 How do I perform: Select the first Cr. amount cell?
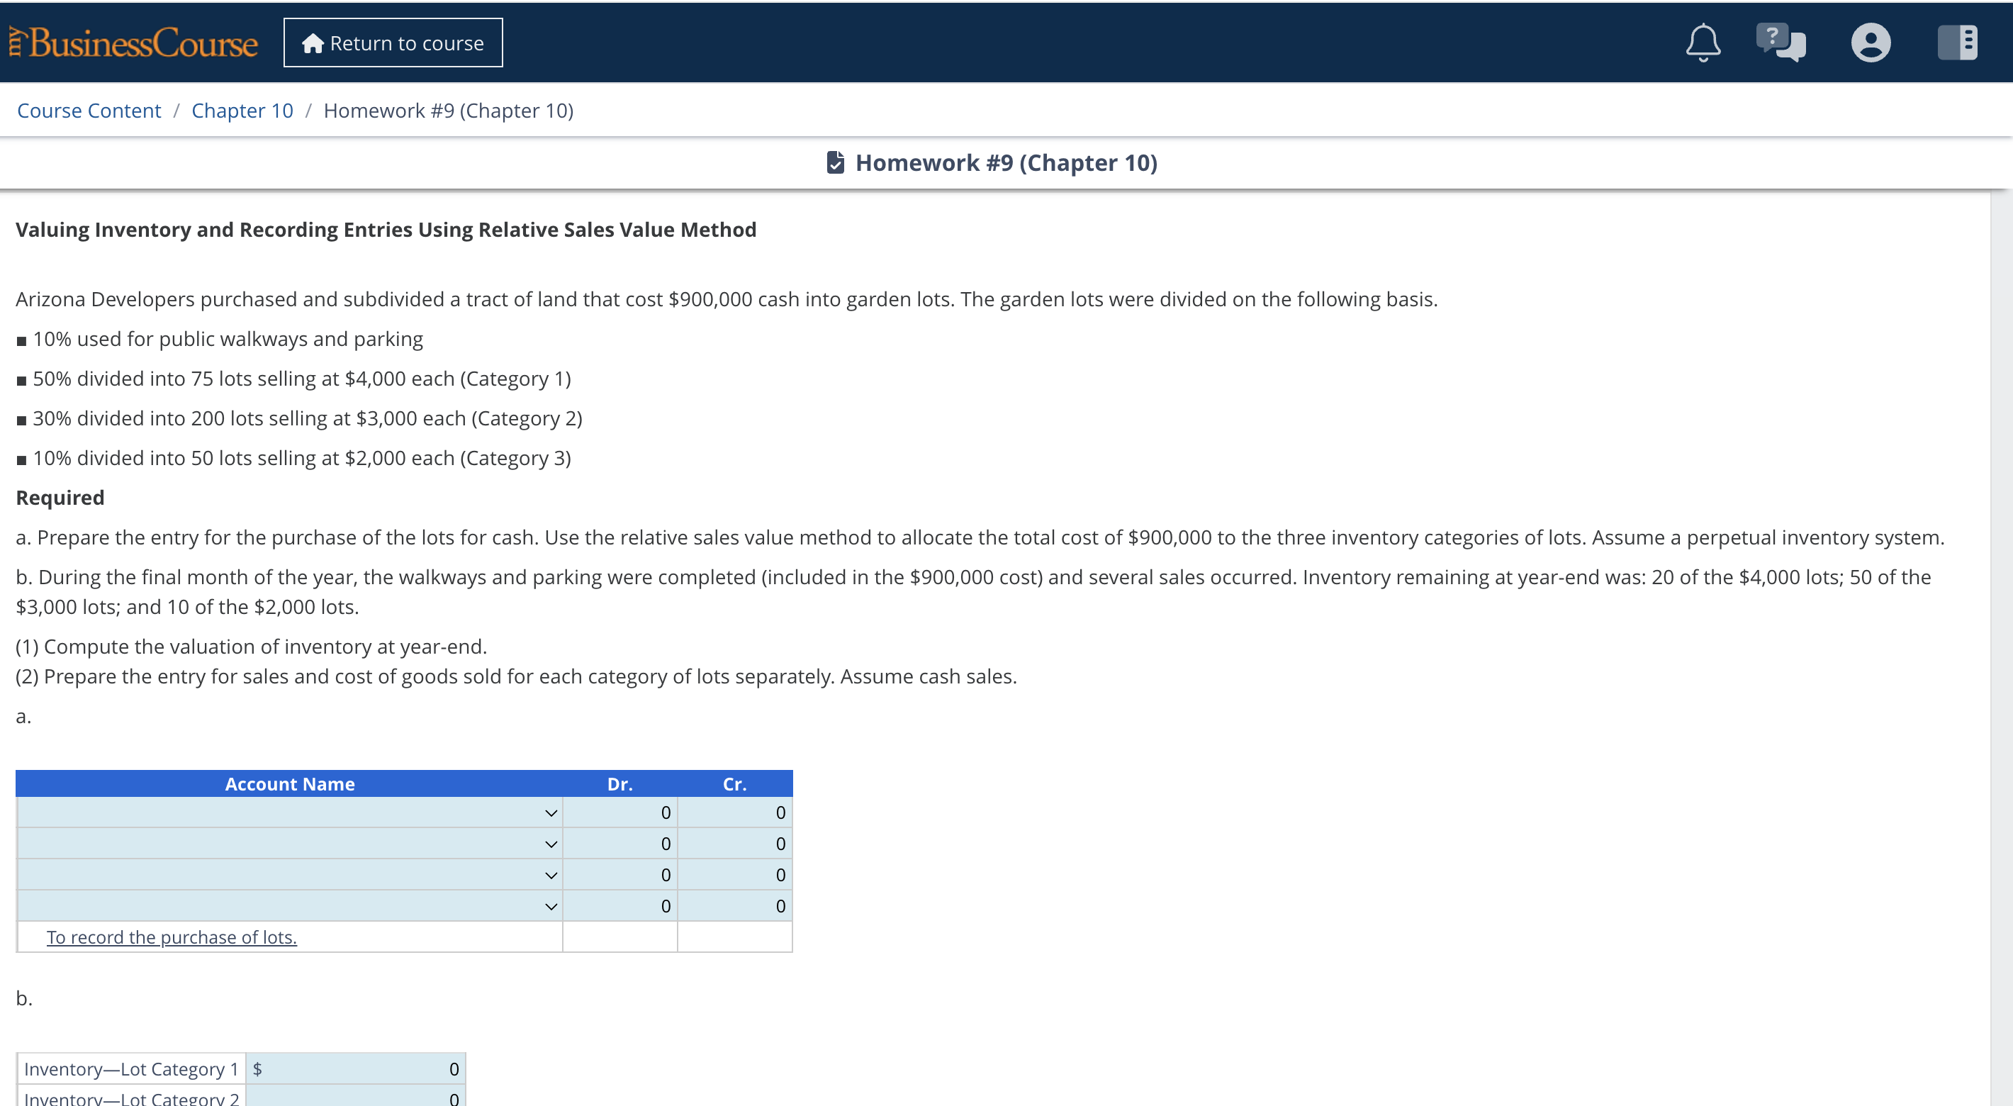(734, 812)
